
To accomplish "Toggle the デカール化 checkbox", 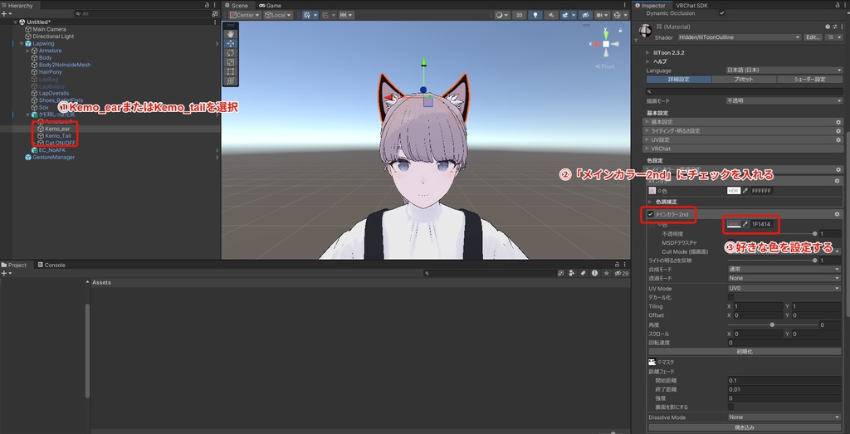I will [730, 297].
